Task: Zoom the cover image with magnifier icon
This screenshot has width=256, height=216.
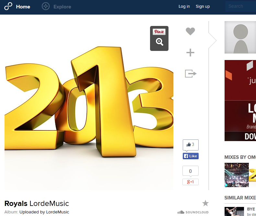Action: 159,42
